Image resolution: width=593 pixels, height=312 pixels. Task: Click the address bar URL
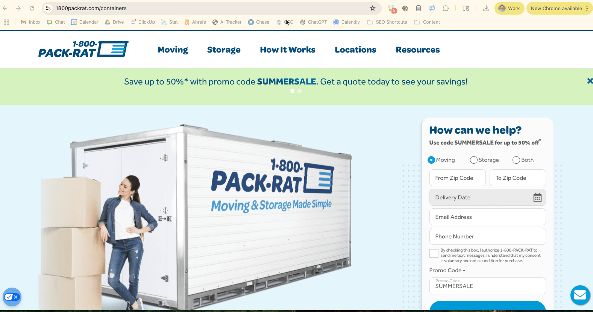[x=91, y=8]
